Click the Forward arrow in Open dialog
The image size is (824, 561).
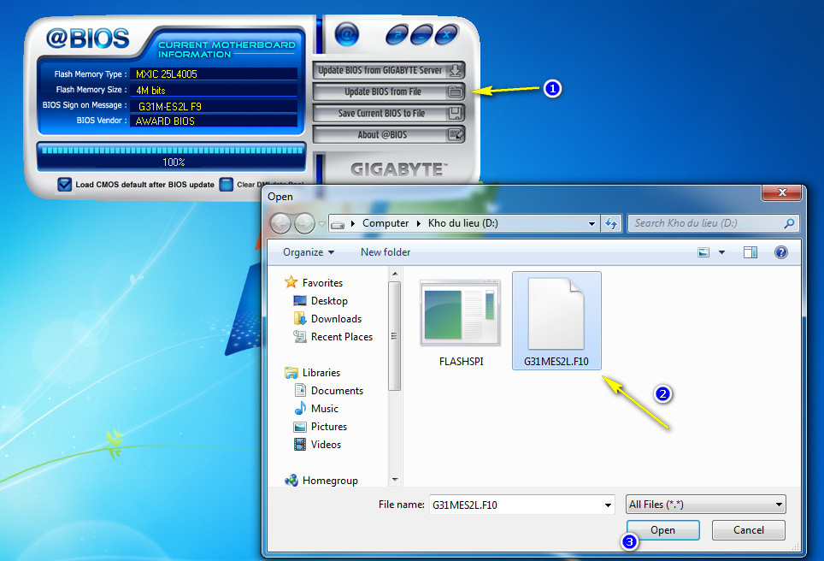(304, 223)
